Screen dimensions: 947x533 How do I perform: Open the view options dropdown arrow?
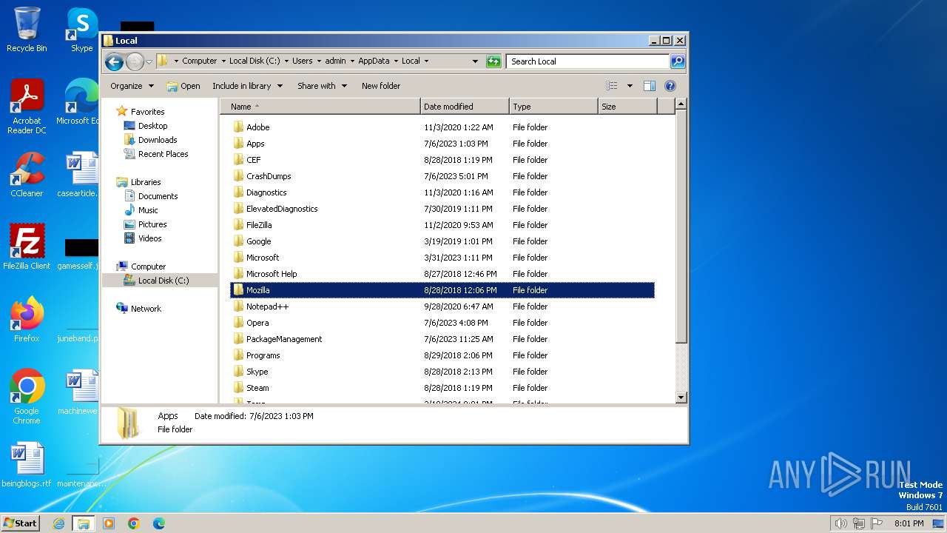pyautogui.click(x=630, y=86)
